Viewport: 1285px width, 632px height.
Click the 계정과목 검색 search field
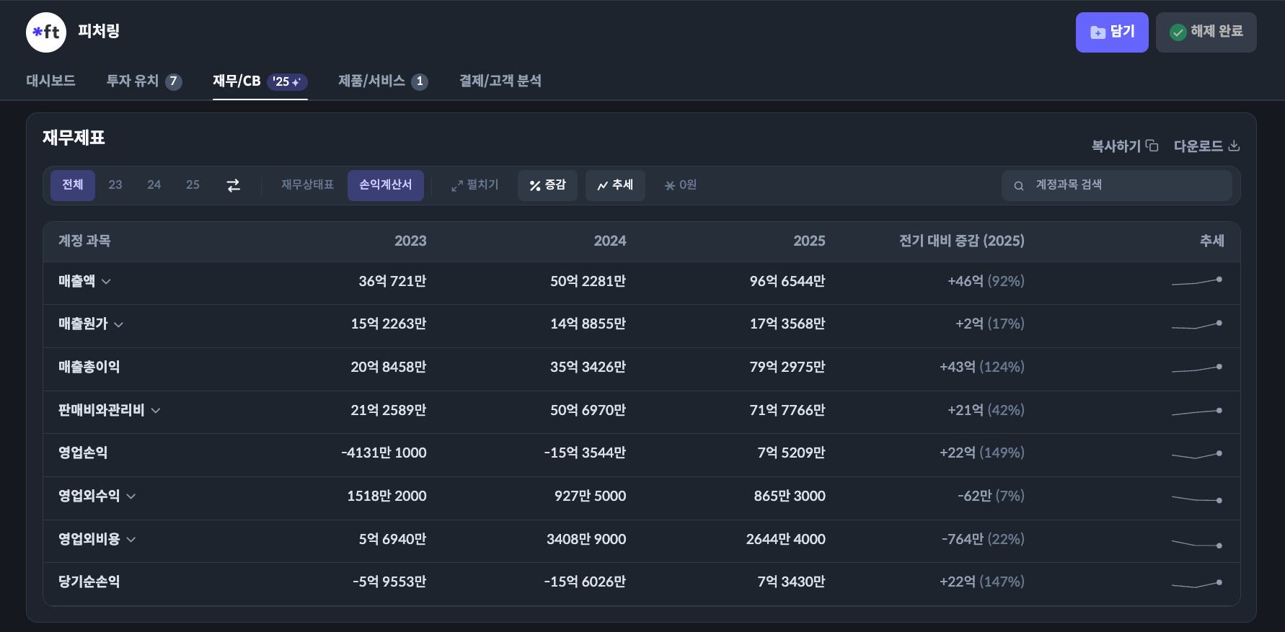coord(1125,185)
